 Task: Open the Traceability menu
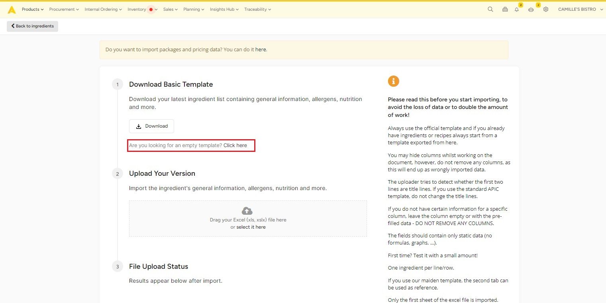click(x=257, y=10)
